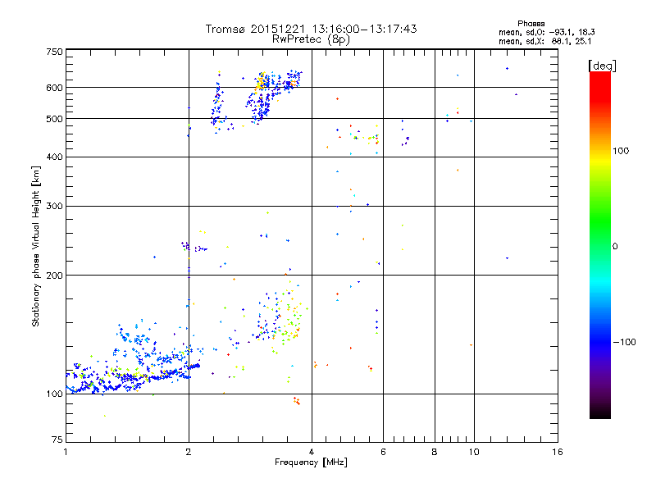The image size is (656, 492).
Task: Click the y-axis tick label '200'
Action: (54, 276)
